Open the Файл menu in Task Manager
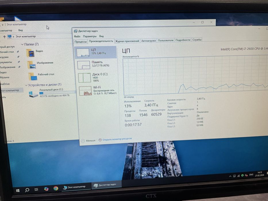Viewport: 268px width, 201px height. (x=77, y=36)
